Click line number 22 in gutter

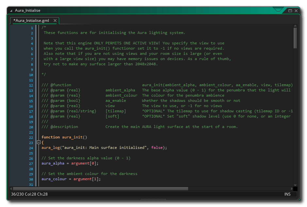point(31,138)
